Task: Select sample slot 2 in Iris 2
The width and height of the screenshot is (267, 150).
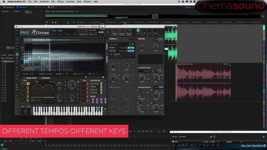Action: click(144, 30)
